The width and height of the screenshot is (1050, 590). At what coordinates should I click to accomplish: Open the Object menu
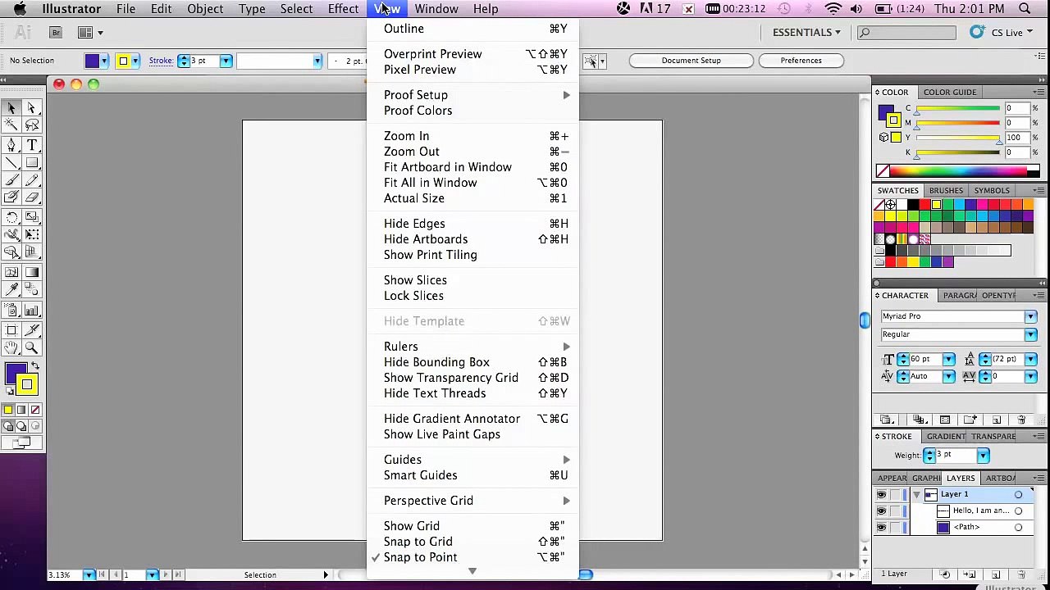click(x=205, y=9)
